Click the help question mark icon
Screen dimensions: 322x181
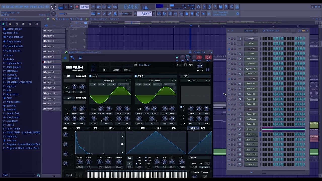(x=215, y=7)
